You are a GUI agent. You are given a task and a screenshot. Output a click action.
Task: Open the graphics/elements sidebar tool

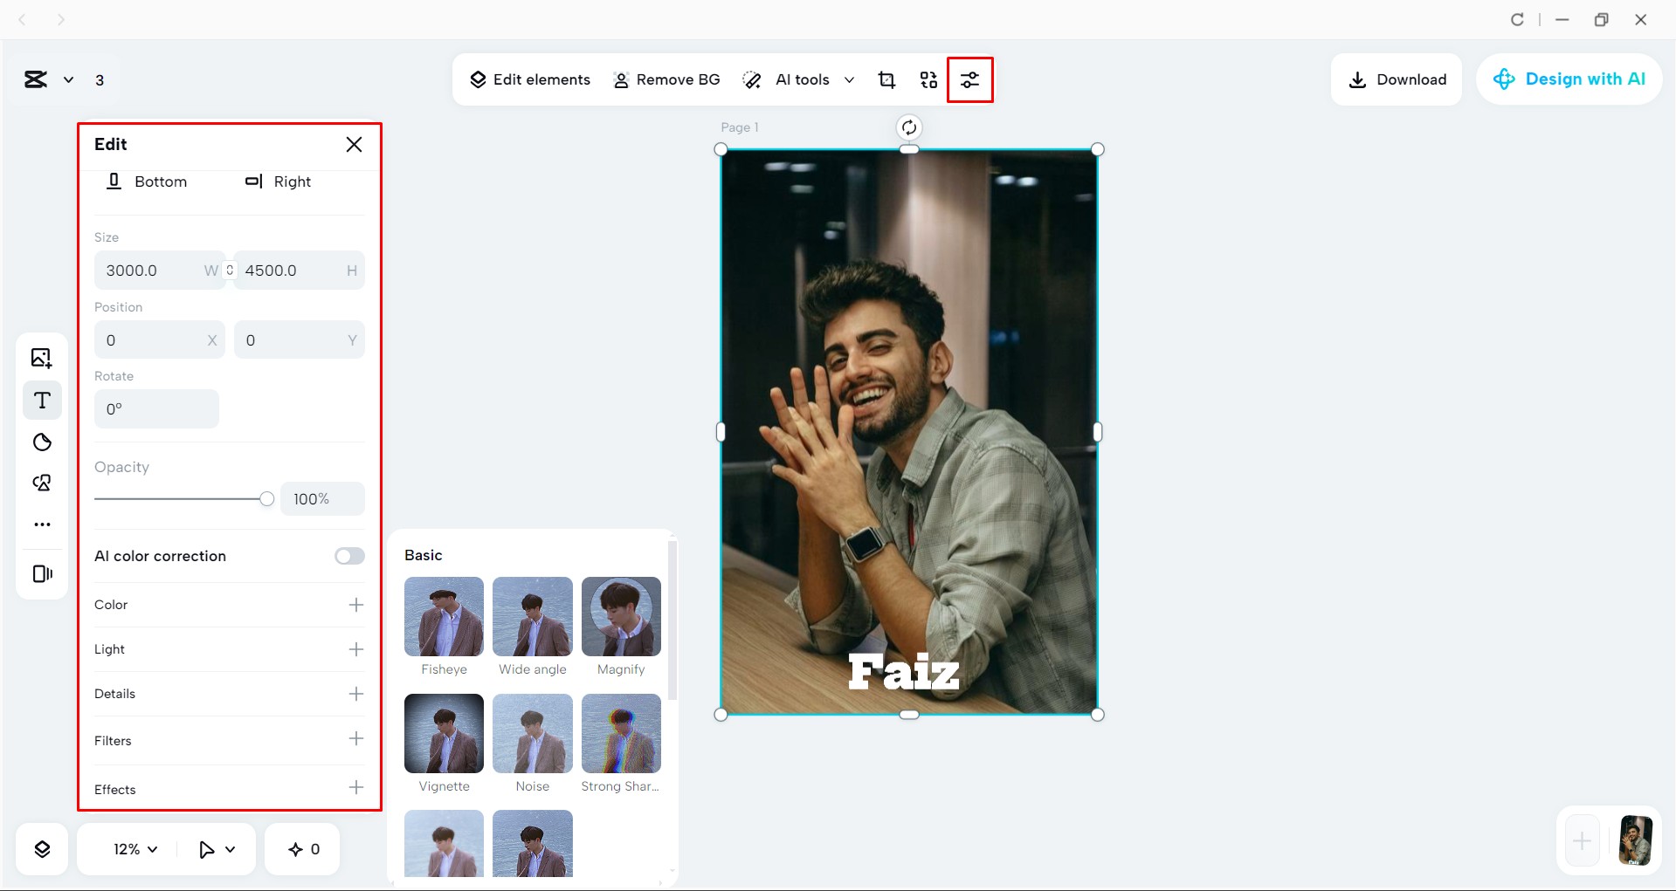coord(41,483)
